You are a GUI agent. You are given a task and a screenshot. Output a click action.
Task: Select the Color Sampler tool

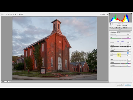coord(9,14)
